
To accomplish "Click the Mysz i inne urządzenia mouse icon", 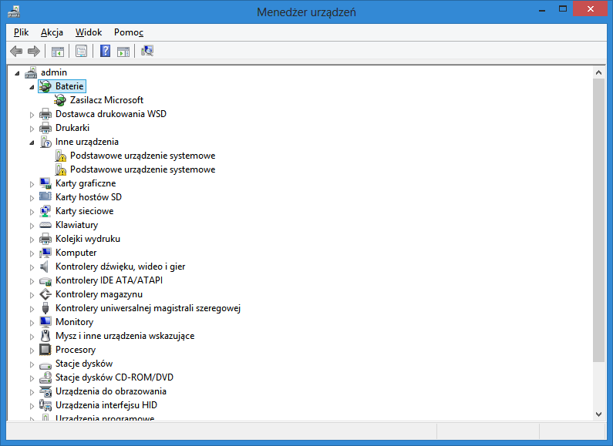I will (45, 336).
